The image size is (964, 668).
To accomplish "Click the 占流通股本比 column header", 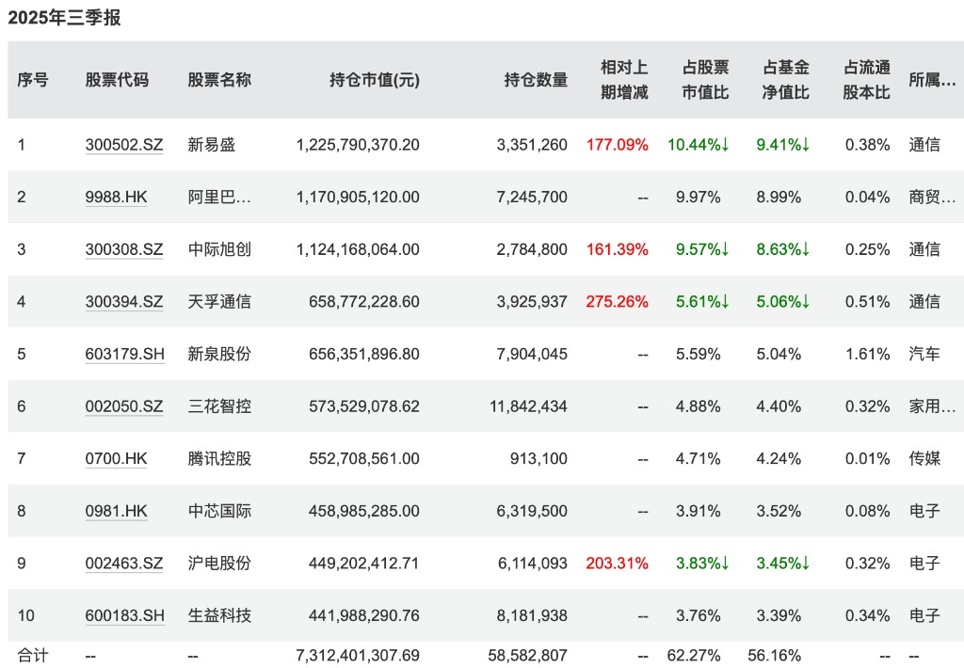I will click(866, 80).
